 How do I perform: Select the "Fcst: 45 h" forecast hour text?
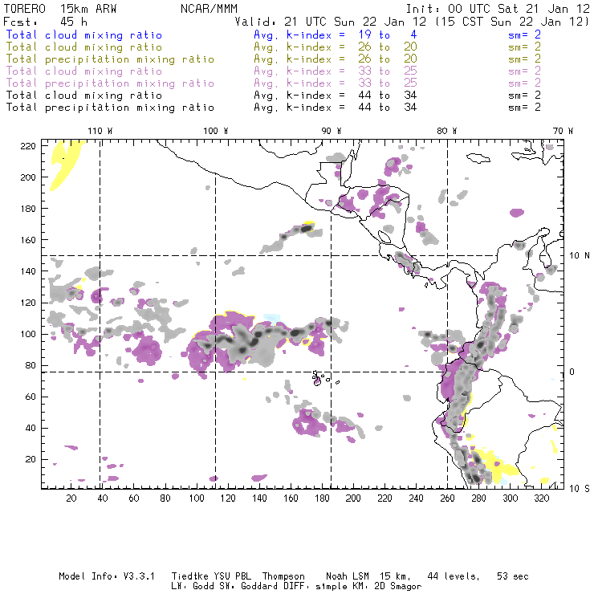coord(45,22)
